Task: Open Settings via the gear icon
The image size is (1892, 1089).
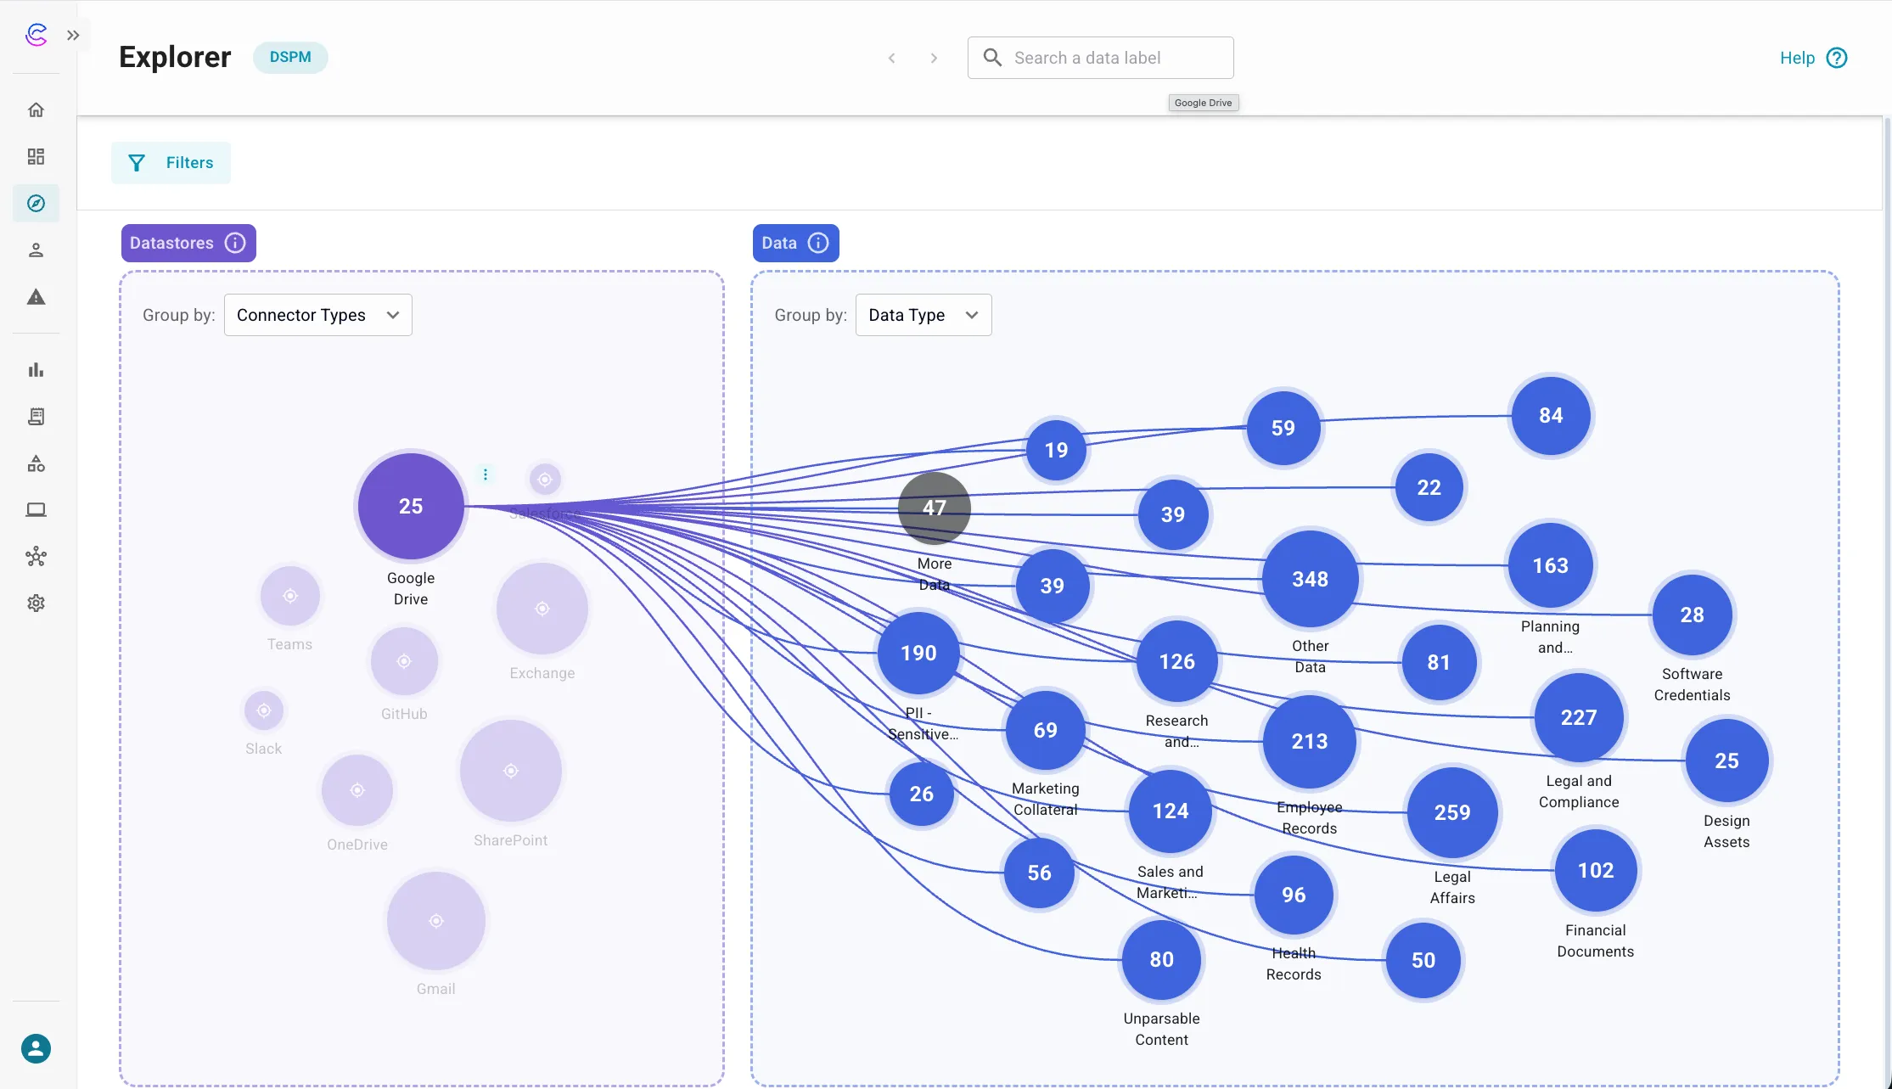Action: tap(36, 603)
